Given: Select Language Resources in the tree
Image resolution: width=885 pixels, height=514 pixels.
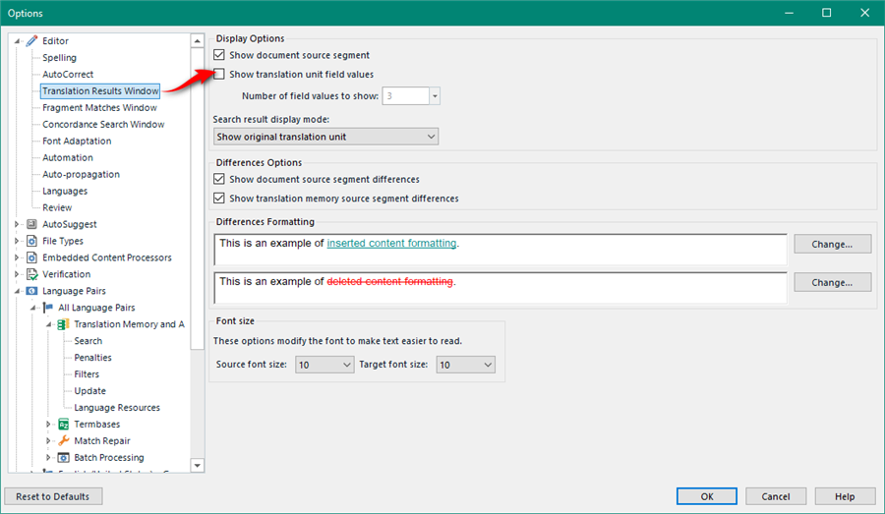Looking at the screenshot, I should click(x=117, y=407).
